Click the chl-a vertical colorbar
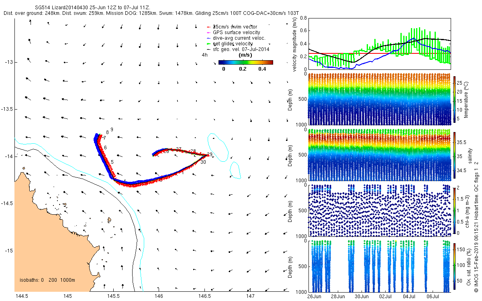The width and height of the screenshot is (482, 301). tap(455, 210)
